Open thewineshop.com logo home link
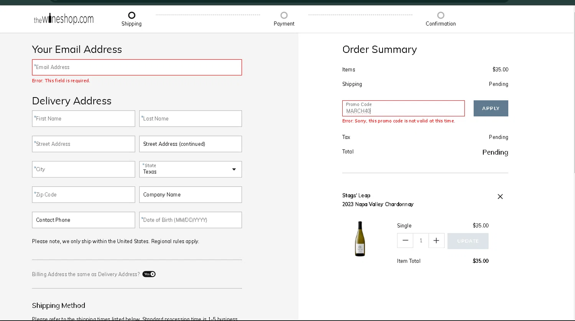Viewport: 575px width, 321px height. [64, 19]
